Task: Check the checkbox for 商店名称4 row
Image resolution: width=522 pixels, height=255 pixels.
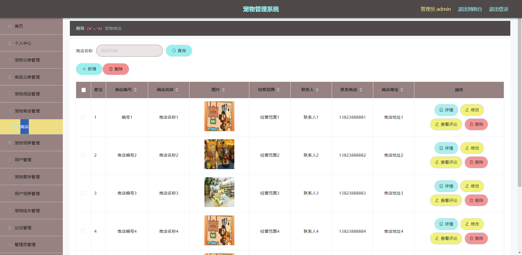Action: (83, 231)
